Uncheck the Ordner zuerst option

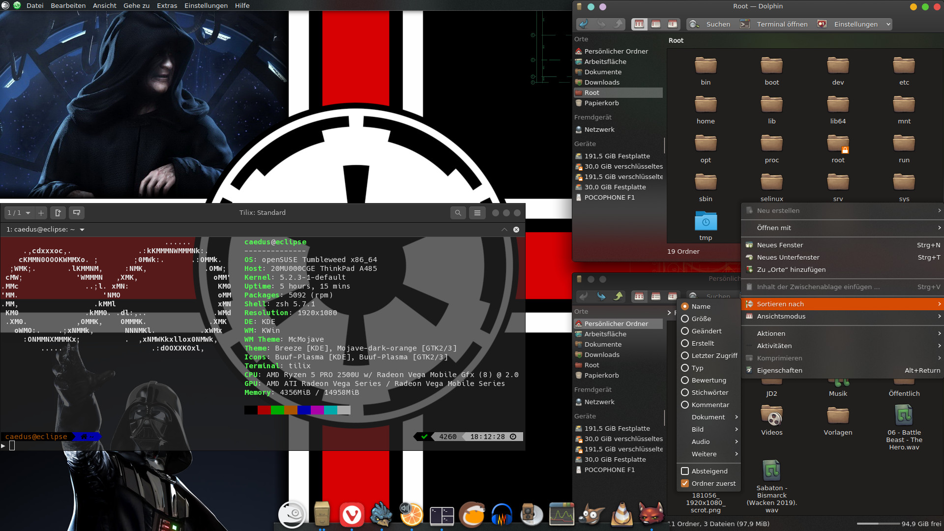[685, 483]
